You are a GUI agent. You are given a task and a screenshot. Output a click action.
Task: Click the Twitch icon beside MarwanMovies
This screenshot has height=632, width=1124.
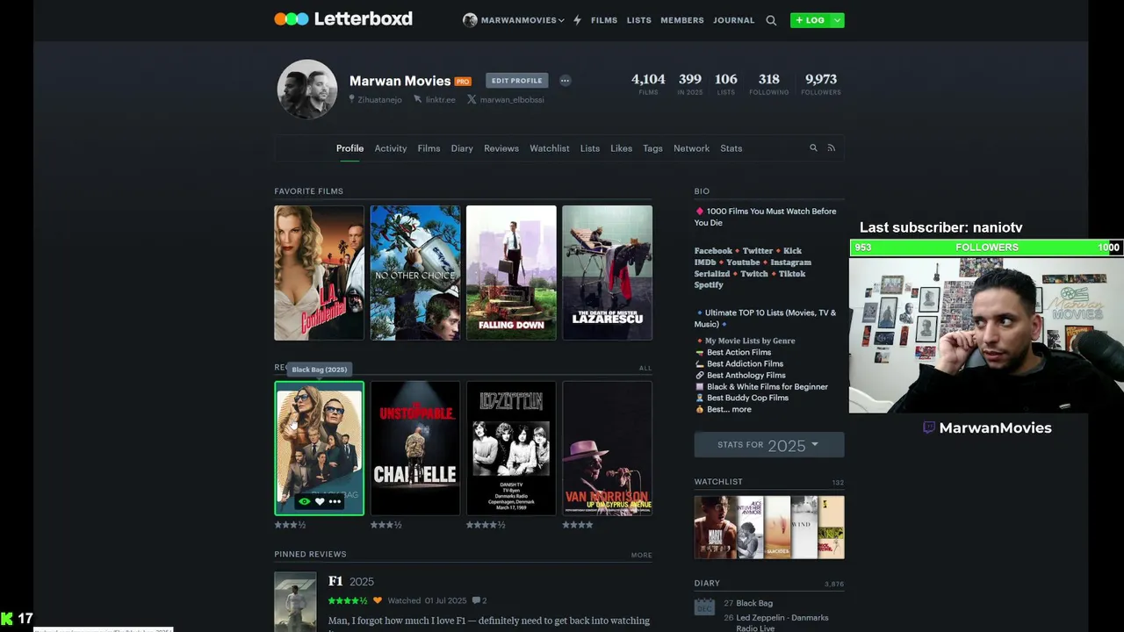[928, 427]
